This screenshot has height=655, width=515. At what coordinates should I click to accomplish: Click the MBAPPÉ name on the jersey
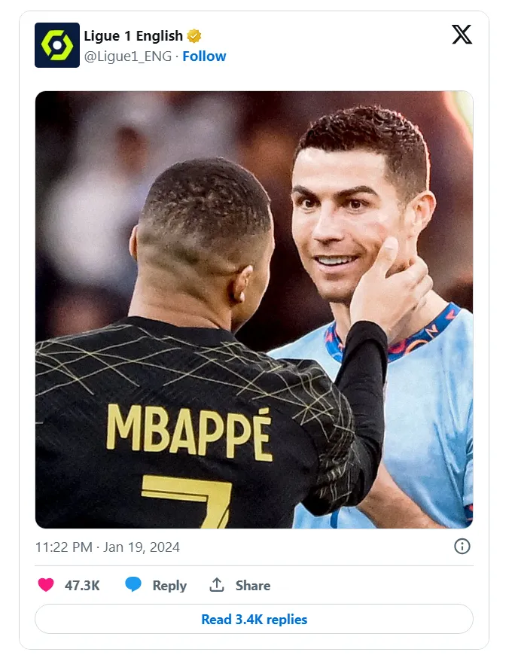(188, 431)
